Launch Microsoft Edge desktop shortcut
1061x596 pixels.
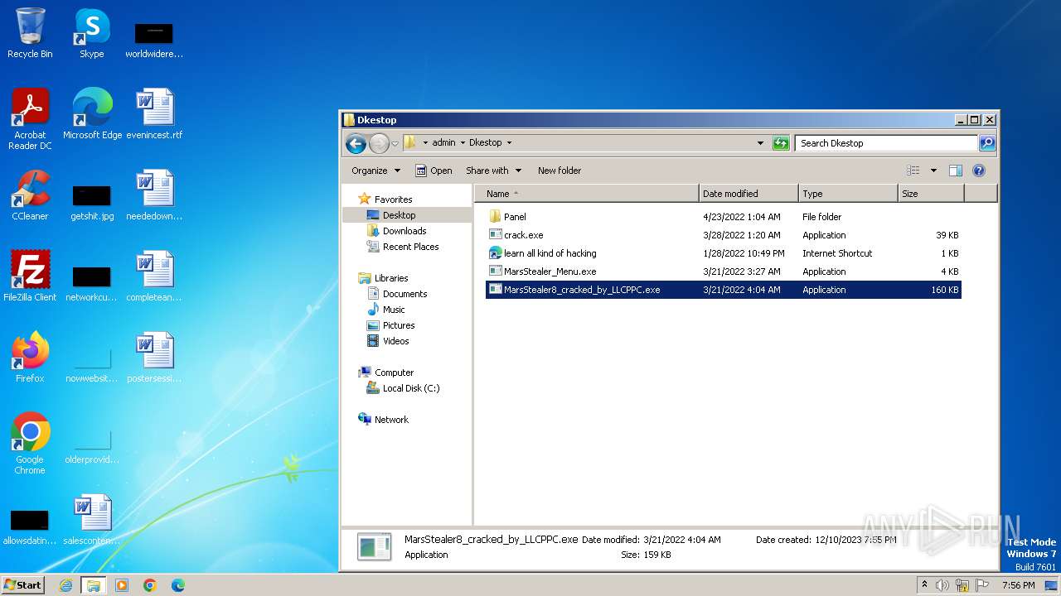(x=92, y=113)
